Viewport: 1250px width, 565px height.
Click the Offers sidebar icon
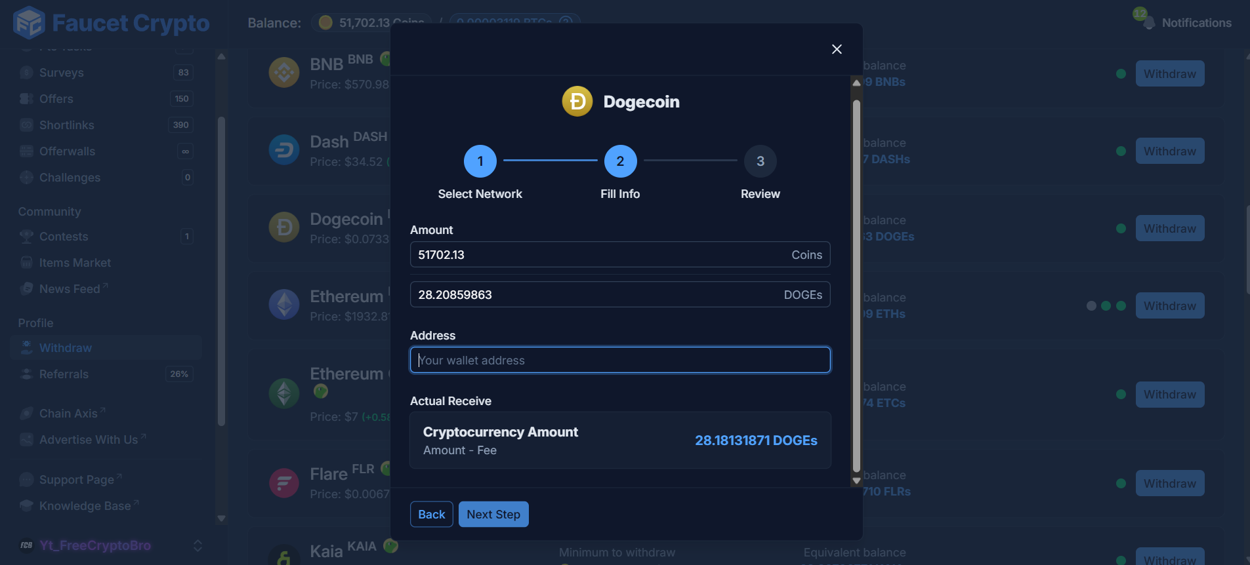(x=26, y=99)
